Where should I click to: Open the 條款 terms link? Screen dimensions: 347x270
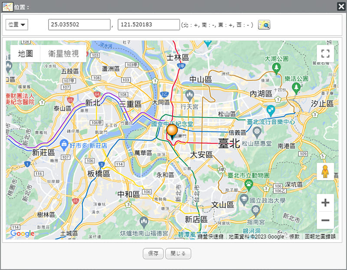[x=295, y=237]
